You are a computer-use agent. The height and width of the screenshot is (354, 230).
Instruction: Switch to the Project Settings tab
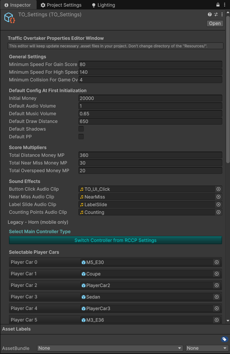point(61,5)
